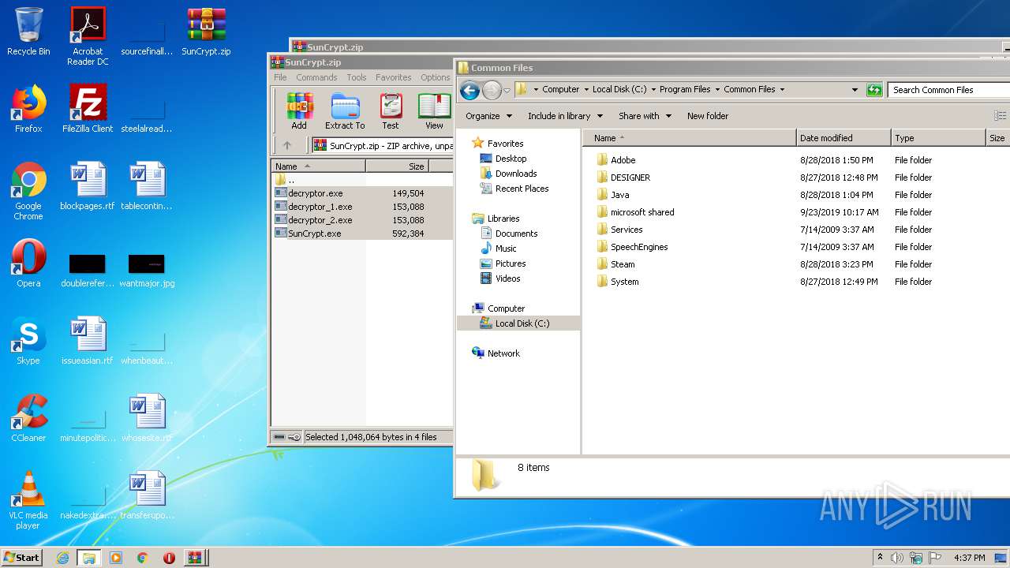Click Internet Explorer icon on taskbar
The width and height of the screenshot is (1010, 568).
point(62,558)
